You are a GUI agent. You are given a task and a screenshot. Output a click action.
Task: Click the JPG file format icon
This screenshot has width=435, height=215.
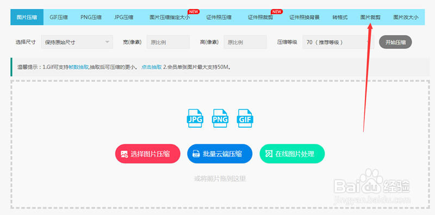[x=196, y=118]
